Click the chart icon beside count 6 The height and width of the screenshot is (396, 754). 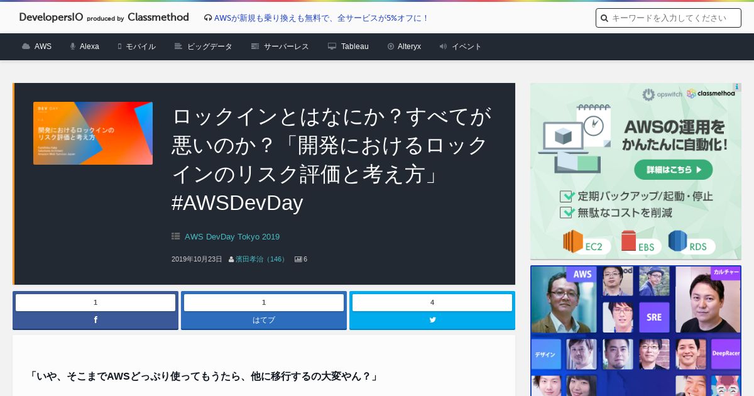click(x=298, y=259)
